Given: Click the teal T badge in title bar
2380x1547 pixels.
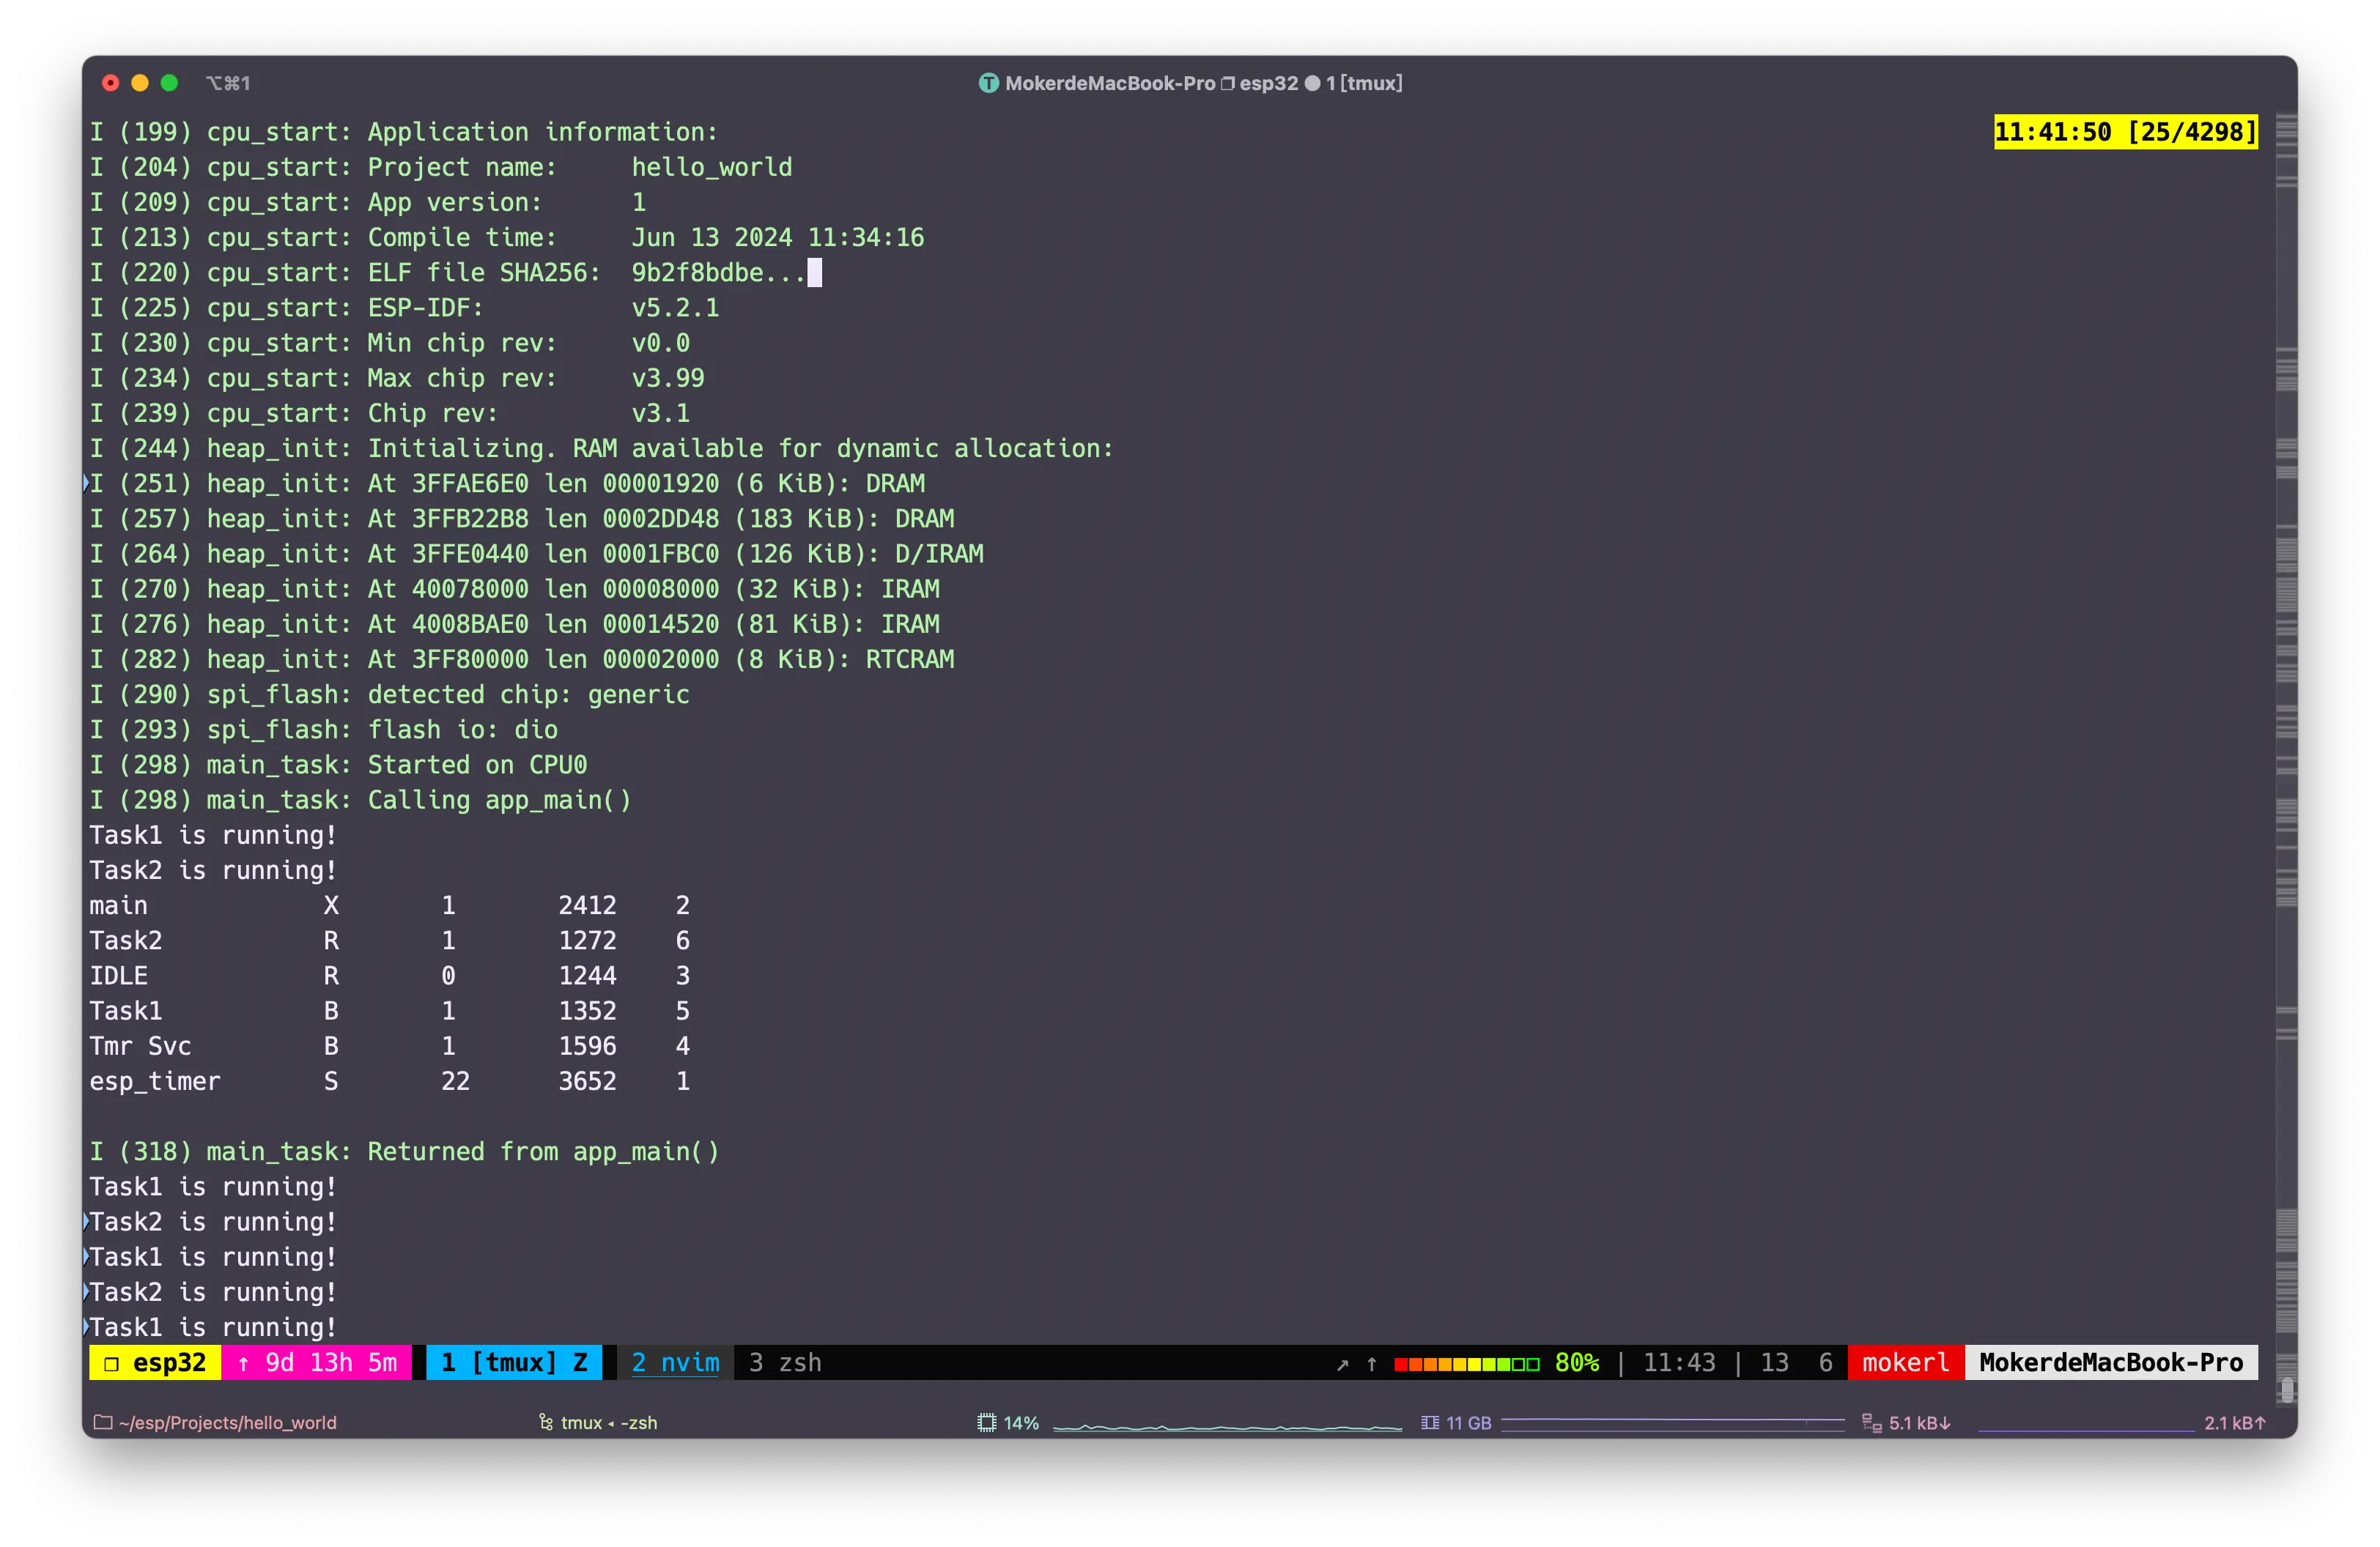Looking at the screenshot, I should point(988,83).
